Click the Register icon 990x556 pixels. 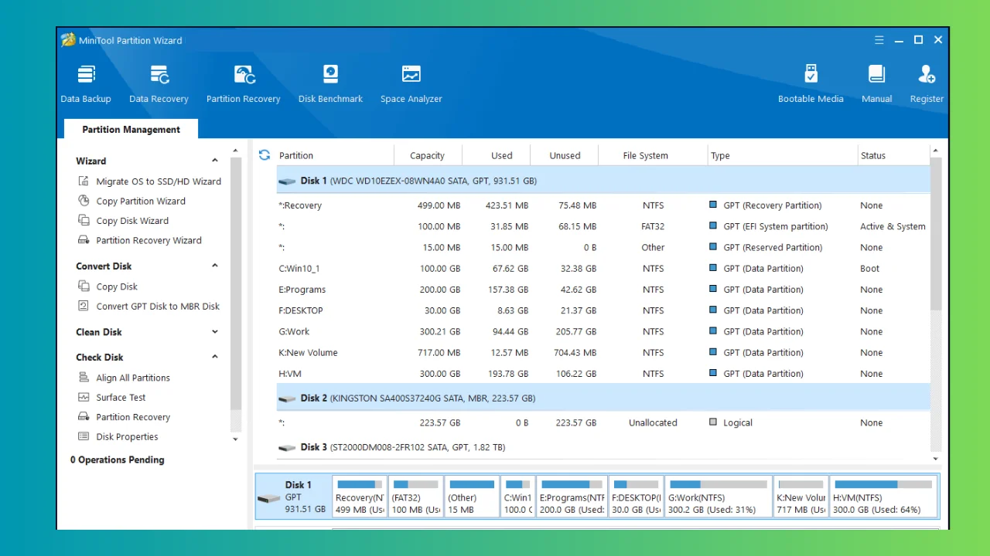[x=927, y=74]
